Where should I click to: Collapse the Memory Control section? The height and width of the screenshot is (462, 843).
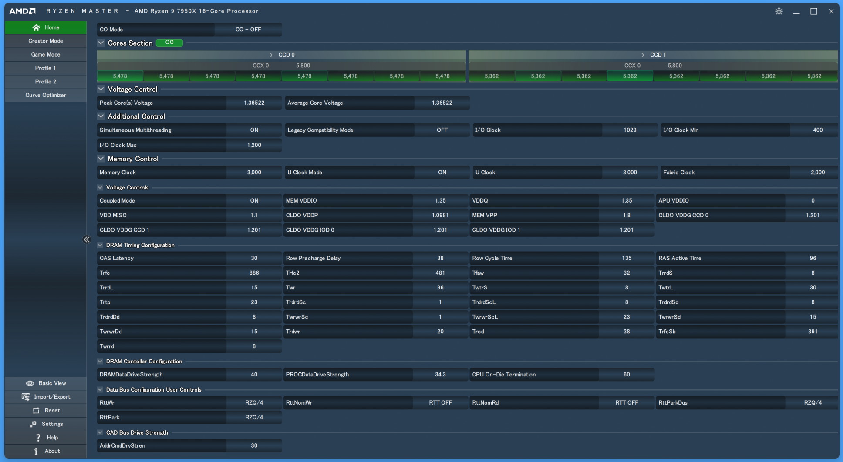[x=101, y=159]
